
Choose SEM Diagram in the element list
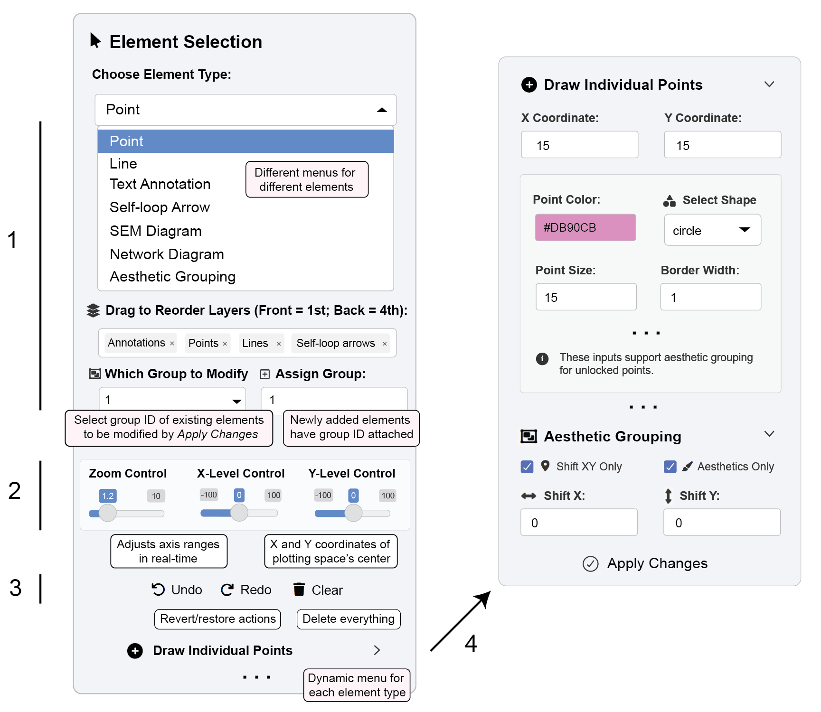[x=156, y=231]
